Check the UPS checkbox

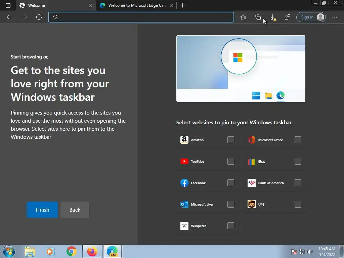pyautogui.click(x=298, y=204)
